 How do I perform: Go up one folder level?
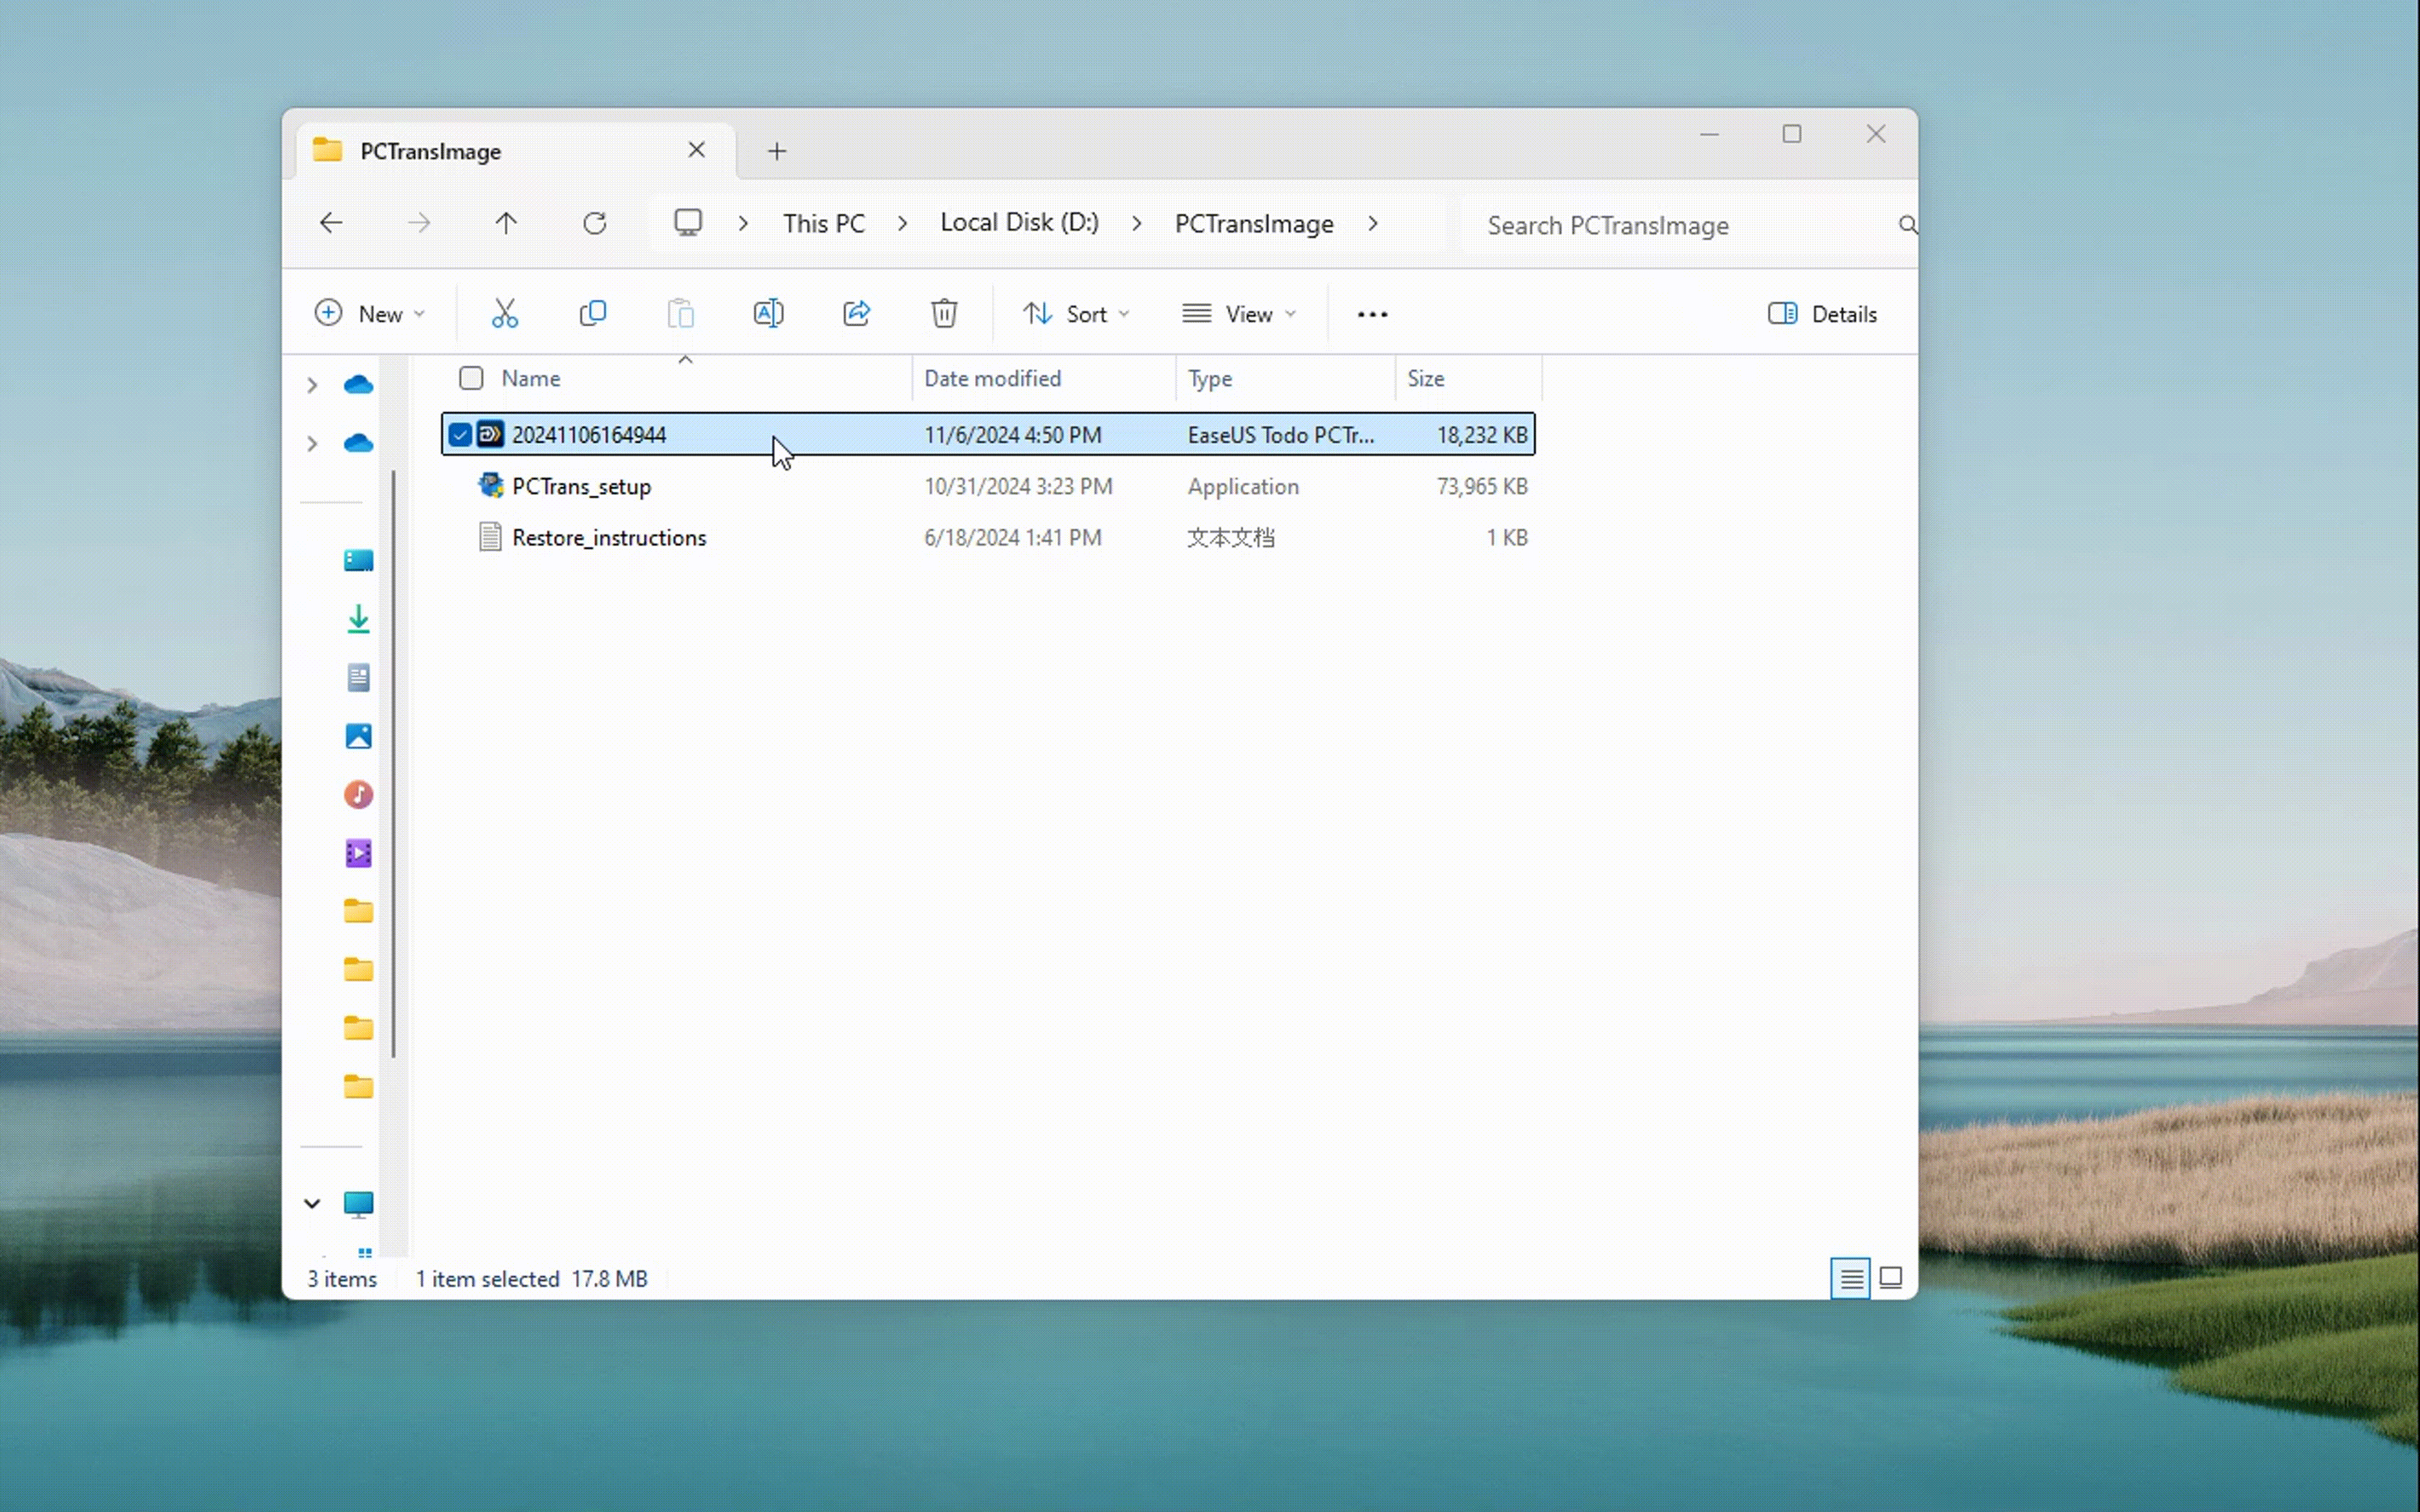pos(506,223)
